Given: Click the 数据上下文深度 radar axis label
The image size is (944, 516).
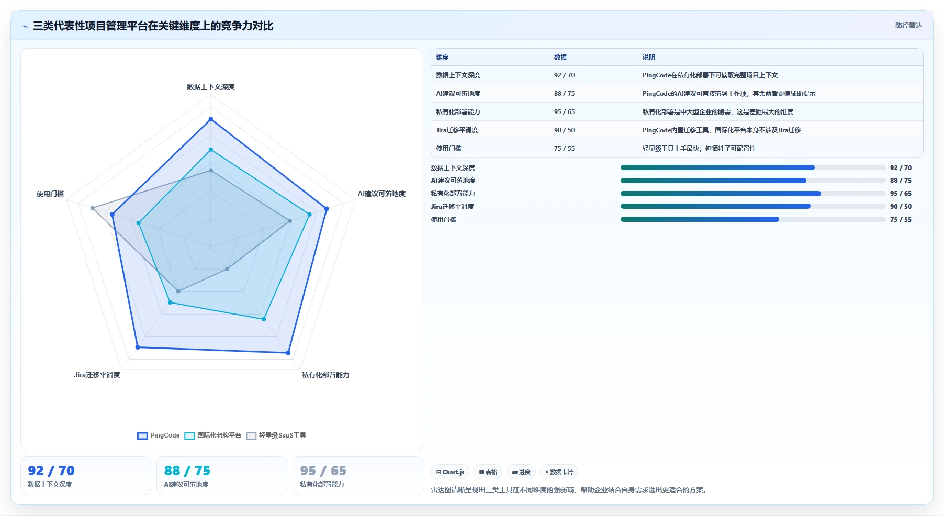Looking at the screenshot, I should [x=211, y=87].
